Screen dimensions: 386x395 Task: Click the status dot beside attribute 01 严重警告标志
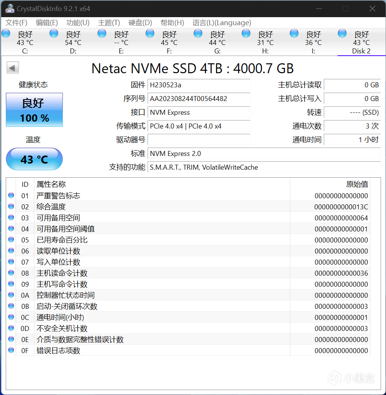[x=11, y=195]
